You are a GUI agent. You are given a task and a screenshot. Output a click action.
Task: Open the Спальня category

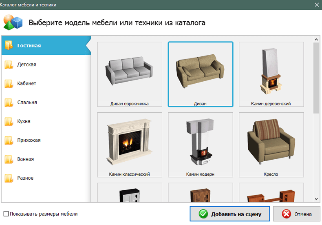(27, 102)
